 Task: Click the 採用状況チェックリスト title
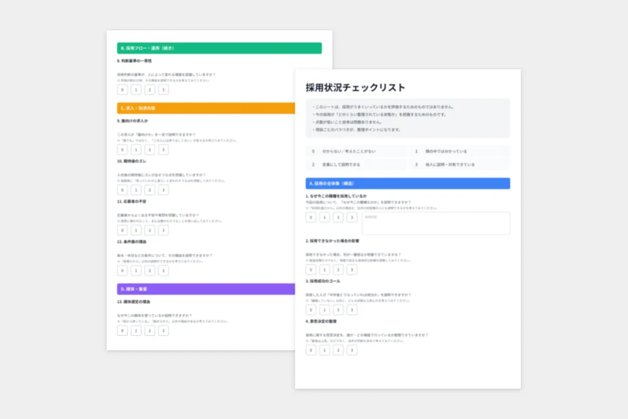coord(355,88)
